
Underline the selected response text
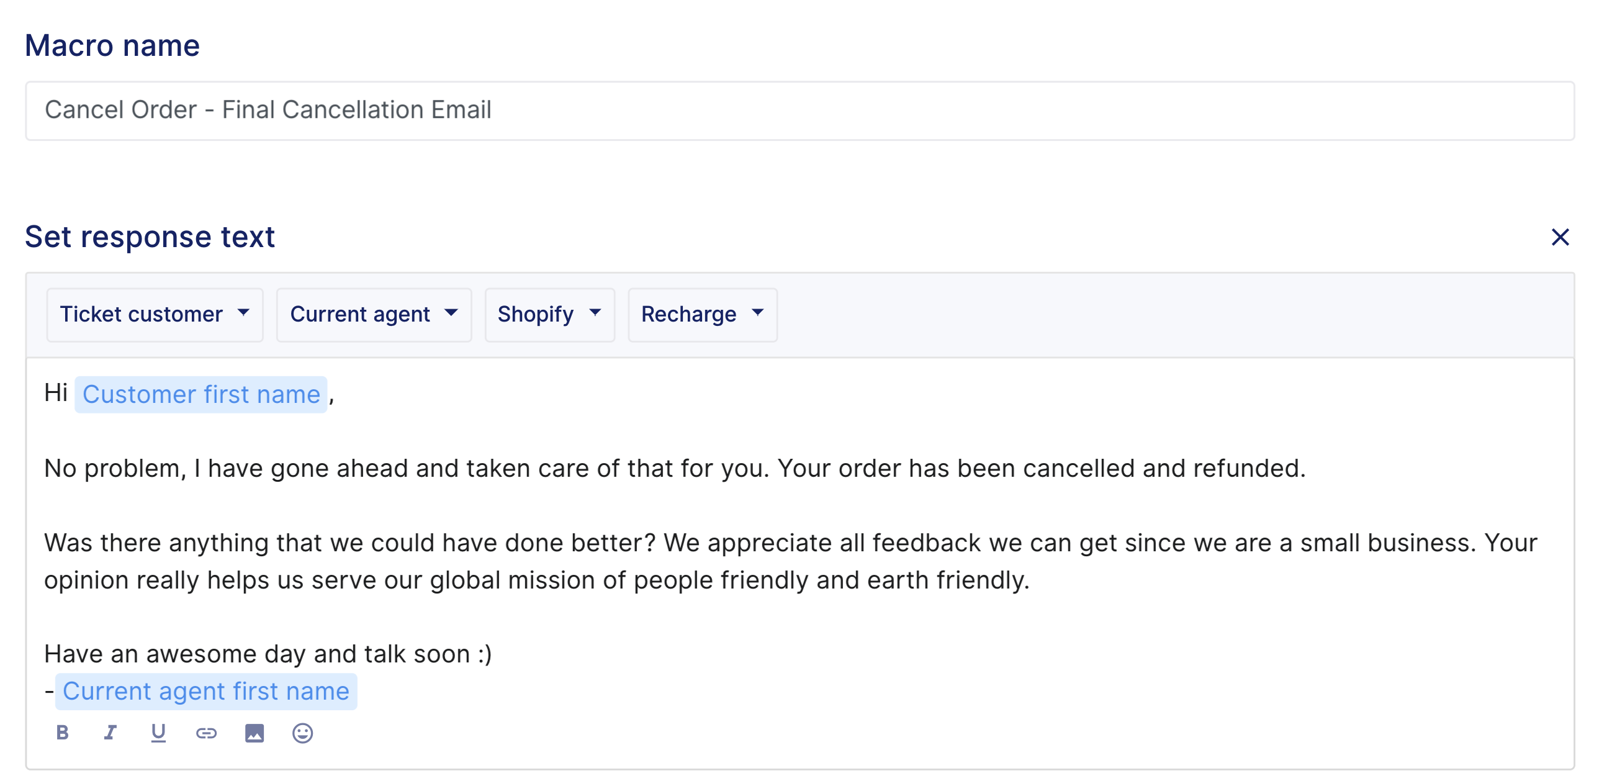[158, 733]
